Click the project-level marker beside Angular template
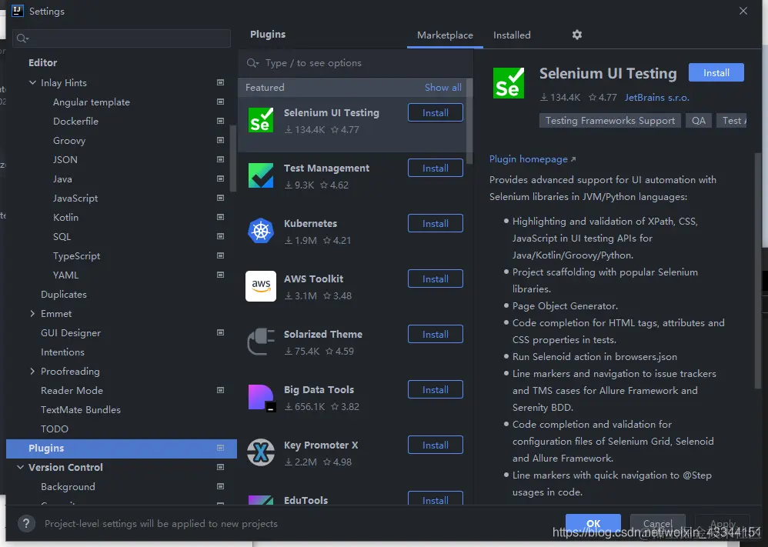This screenshot has width=768, height=547. [220, 102]
